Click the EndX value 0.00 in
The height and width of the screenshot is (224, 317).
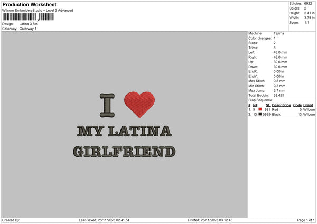click(279, 71)
